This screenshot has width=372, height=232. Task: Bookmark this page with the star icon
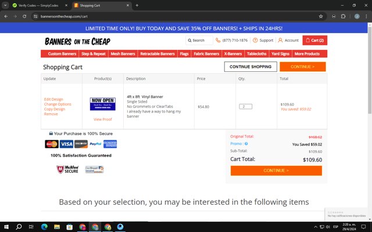[x=321, y=16]
